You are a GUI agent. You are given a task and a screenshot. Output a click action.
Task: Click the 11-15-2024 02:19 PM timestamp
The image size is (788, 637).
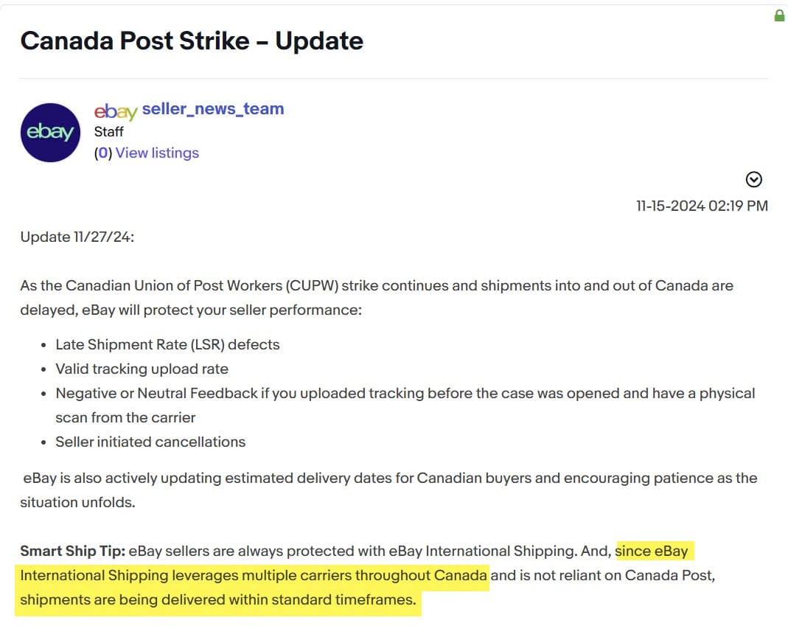pyautogui.click(x=702, y=206)
